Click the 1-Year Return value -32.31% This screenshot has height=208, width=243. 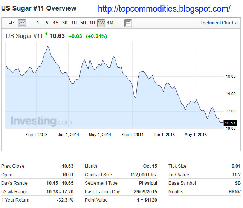tap(65, 200)
